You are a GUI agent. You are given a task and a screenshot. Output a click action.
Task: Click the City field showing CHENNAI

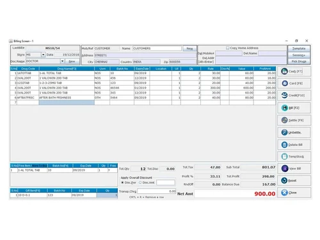point(107,62)
